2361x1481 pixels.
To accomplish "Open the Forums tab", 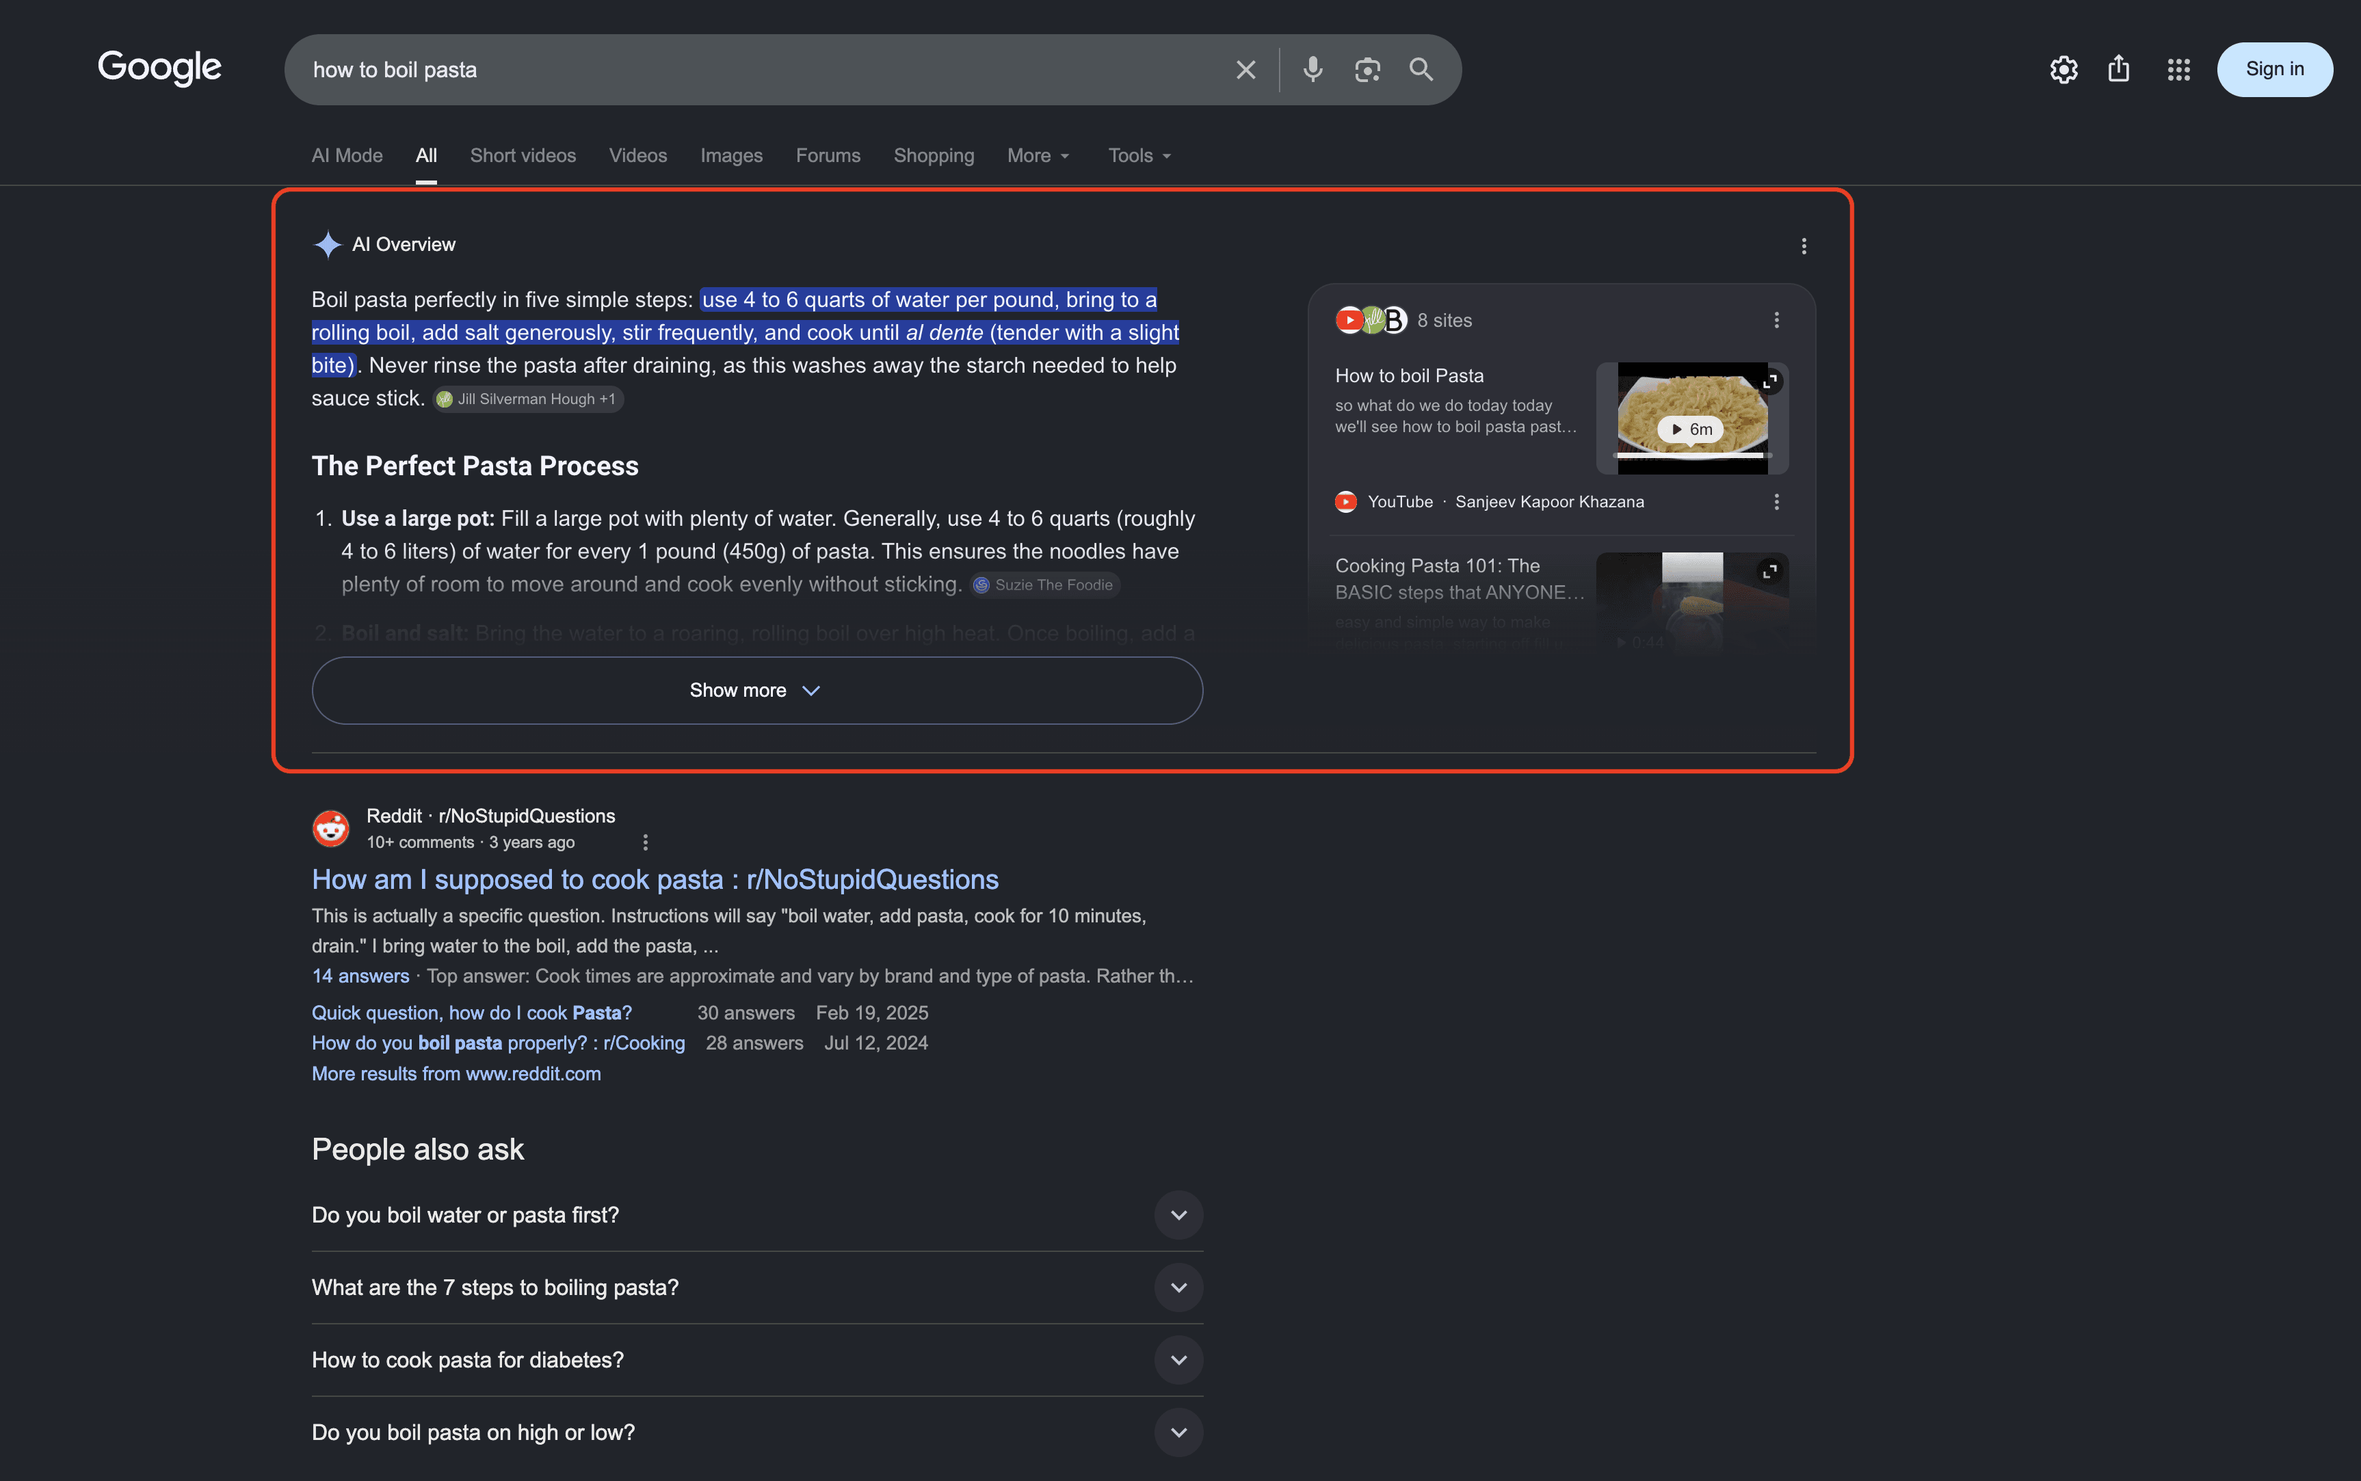I will (x=828, y=156).
